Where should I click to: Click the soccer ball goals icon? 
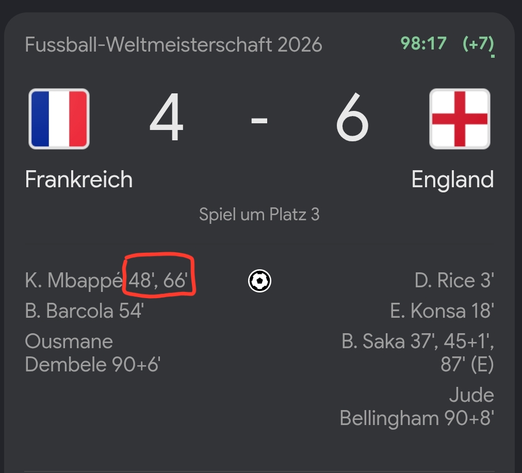click(259, 281)
